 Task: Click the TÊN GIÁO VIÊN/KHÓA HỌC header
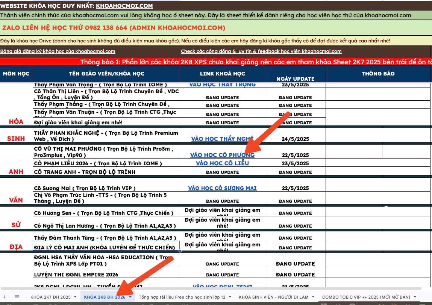coord(106,74)
